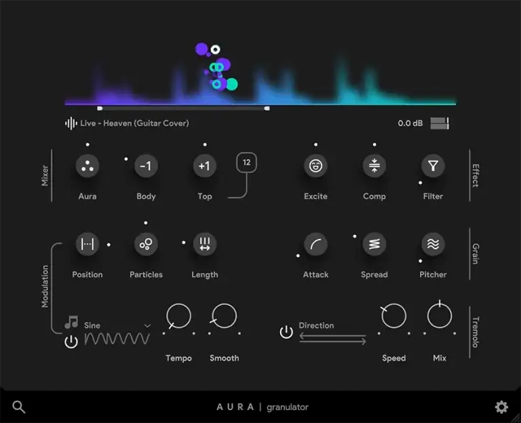
Task: Click the waveform sample loader icon
Action: pyautogui.click(x=71, y=124)
